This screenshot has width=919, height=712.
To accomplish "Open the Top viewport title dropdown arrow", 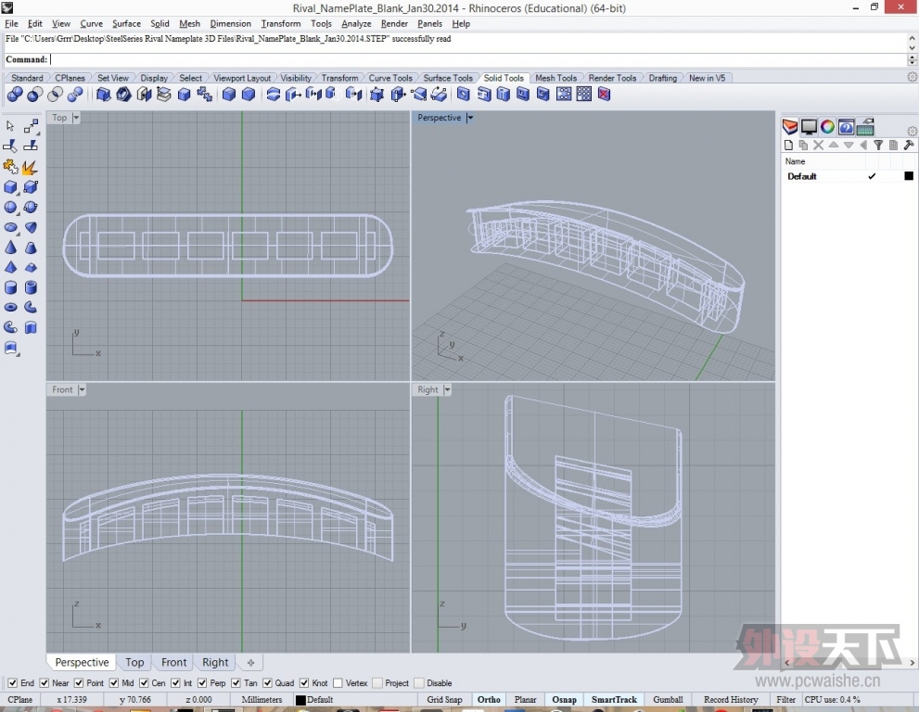I will point(76,118).
